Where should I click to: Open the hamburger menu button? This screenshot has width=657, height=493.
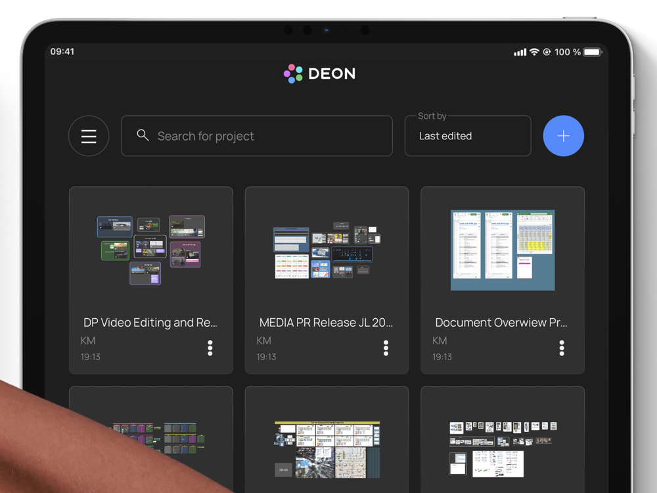89,136
